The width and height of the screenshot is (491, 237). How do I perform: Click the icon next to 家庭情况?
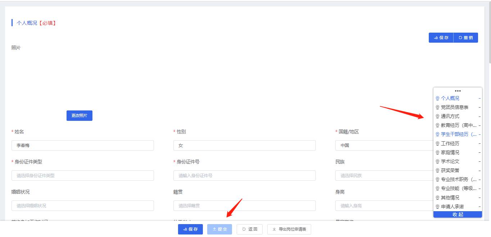tap(437, 152)
